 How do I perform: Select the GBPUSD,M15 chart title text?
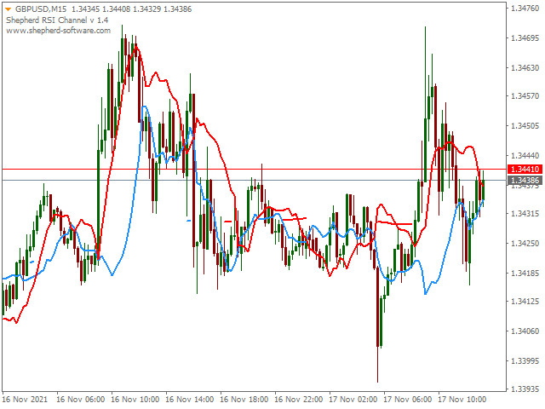[41, 9]
